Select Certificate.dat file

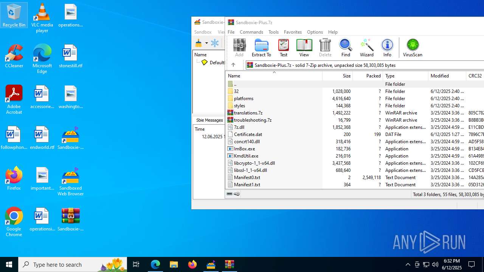(x=355, y=134)
